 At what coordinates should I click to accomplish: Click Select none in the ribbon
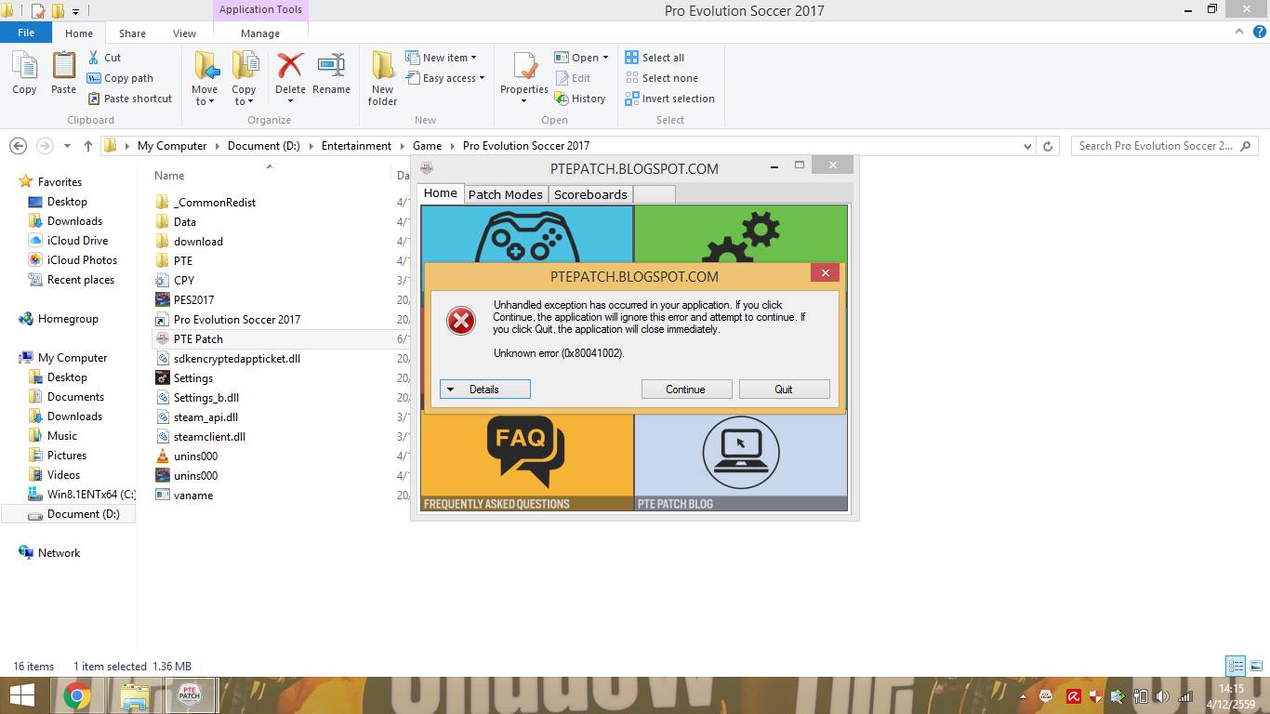[x=661, y=78]
